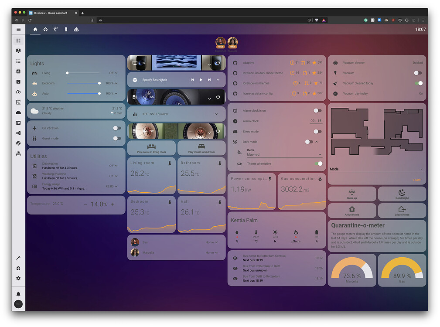This screenshot has height=327, width=440.
Task: Open Visual Studio Code from the left sidebar
Action: tap(18, 133)
